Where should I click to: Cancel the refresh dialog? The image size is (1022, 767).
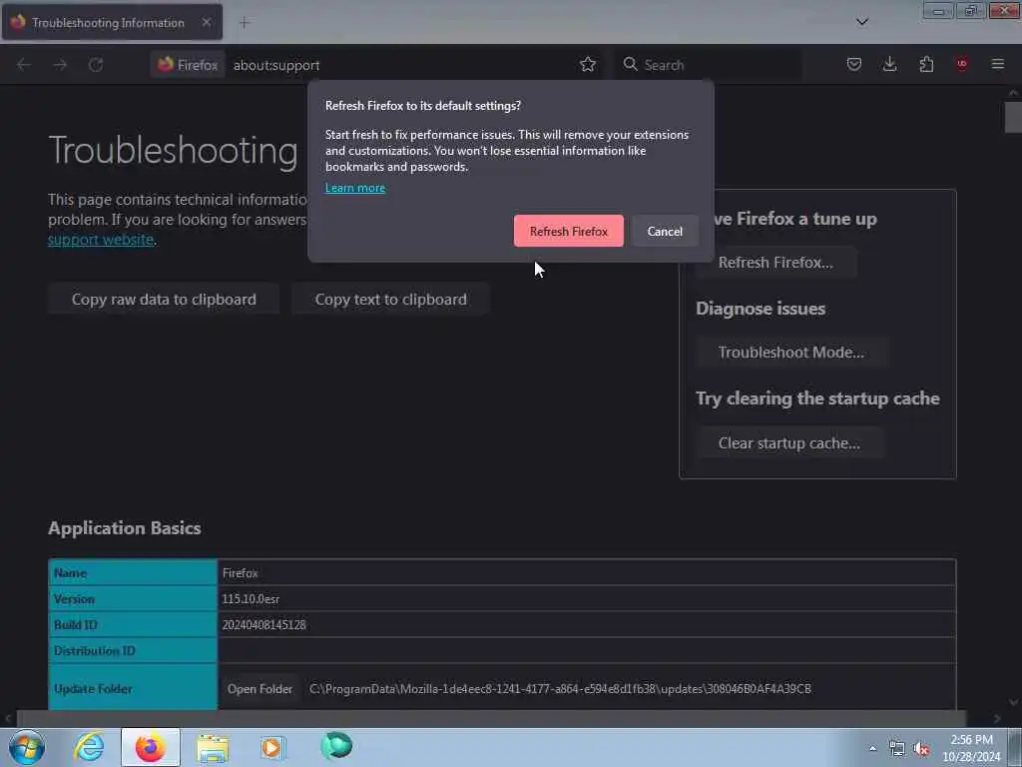(x=664, y=231)
